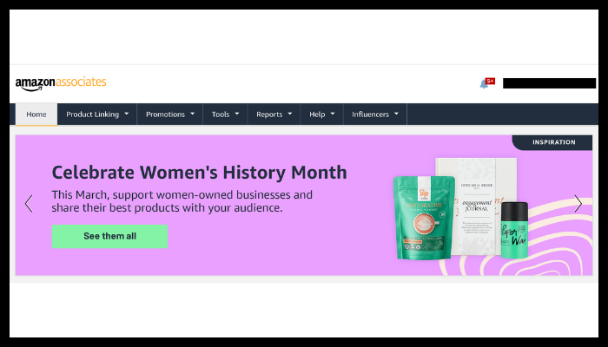Screen dimensions: 608x347
Task: Click the Amazon Associates logo
Action: 61,83
